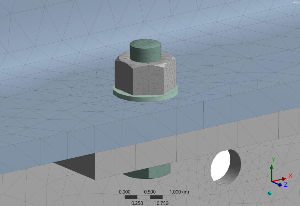This screenshot has width=300, height=206.
Task: Click the cyan isometric view ball near the triad
Action: pyautogui.click(x=270, y=192)
